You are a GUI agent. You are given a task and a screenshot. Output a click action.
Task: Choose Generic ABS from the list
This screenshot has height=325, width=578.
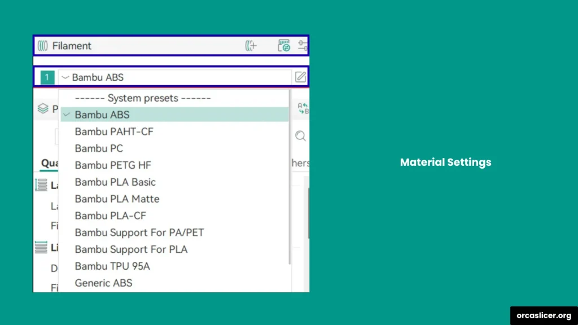103,283
